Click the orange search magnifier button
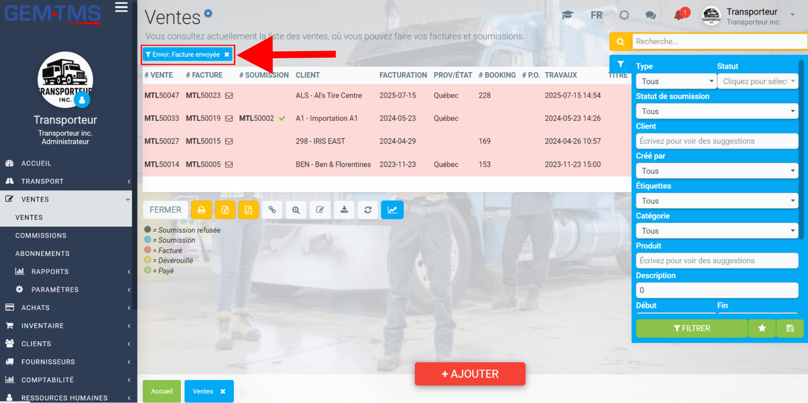The height and width of the screenshot is (403, 808). click(x=620, y=42)
